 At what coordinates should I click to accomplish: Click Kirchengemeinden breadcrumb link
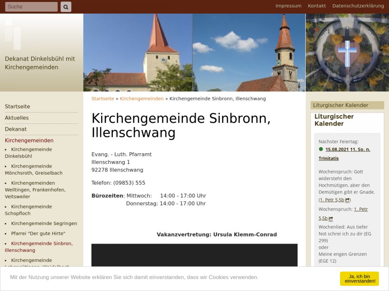142,99
